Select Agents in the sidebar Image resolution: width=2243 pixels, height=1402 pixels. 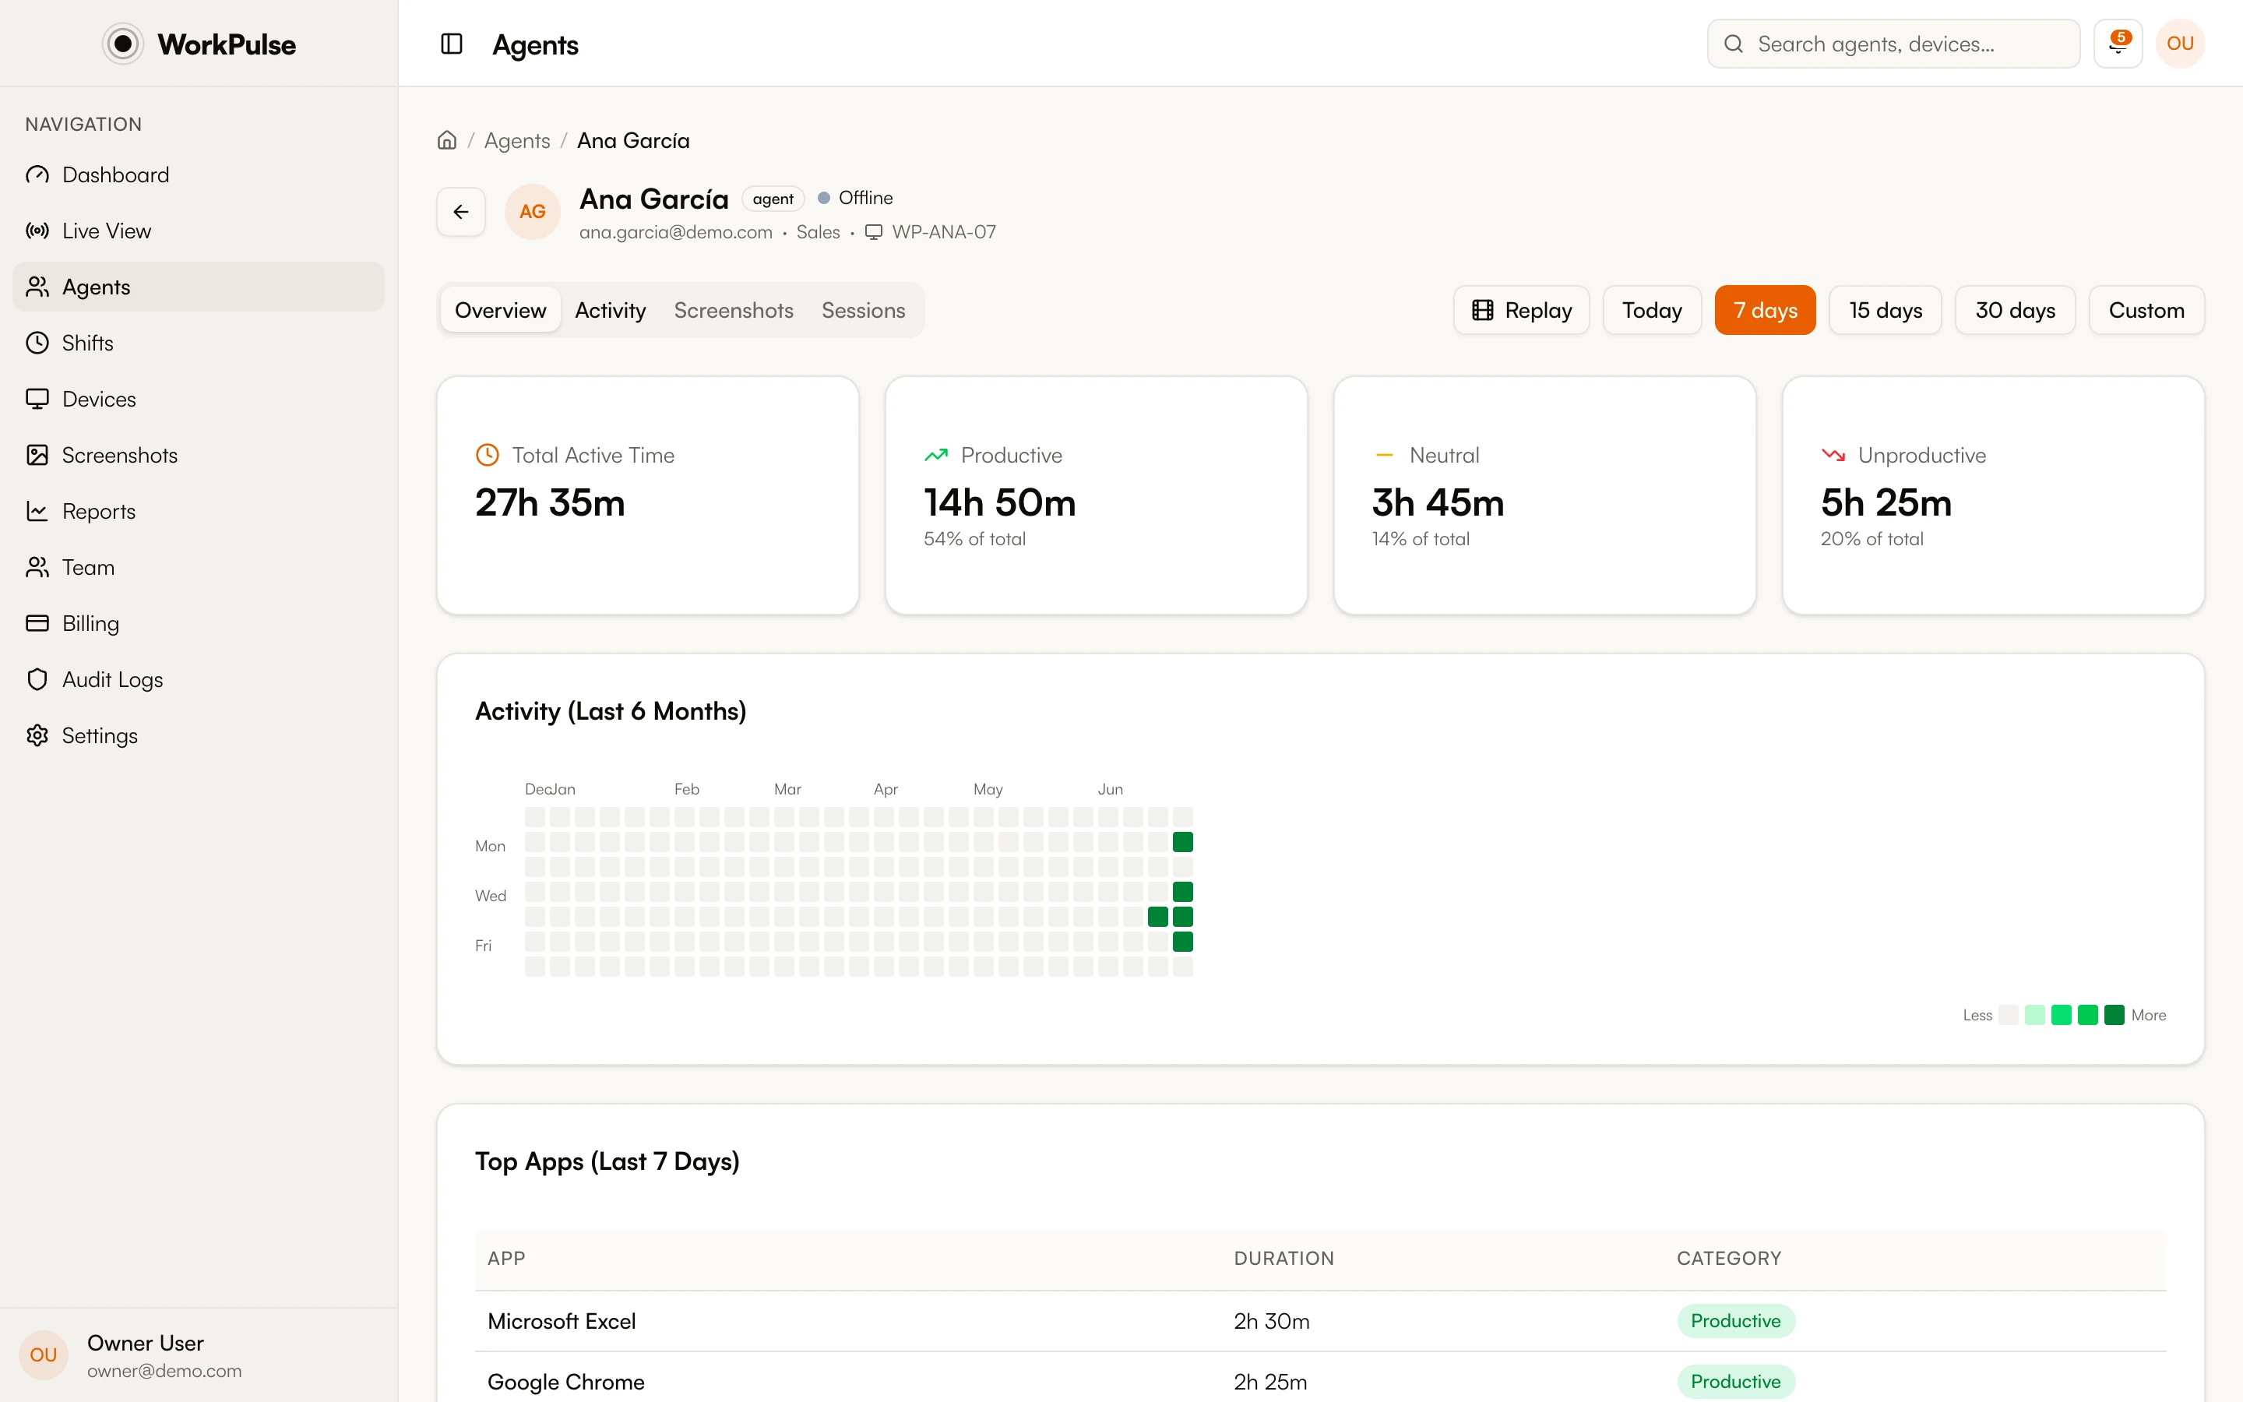pos(199,287)
